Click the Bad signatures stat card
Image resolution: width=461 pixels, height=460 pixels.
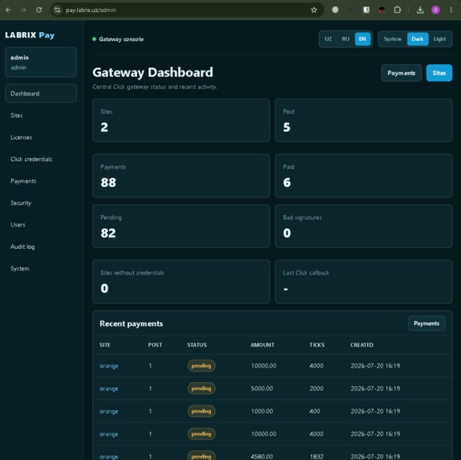(x=364, y=226)
